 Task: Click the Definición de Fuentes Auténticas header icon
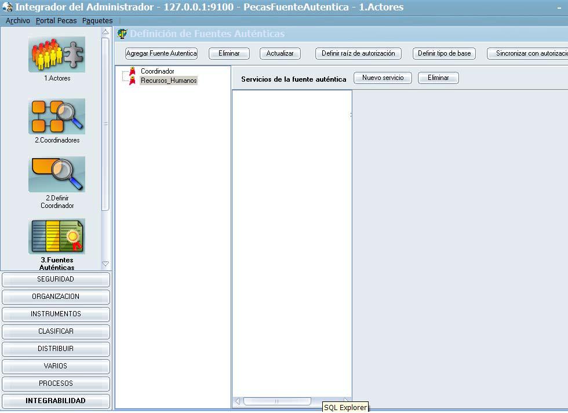tap(122, 34)
